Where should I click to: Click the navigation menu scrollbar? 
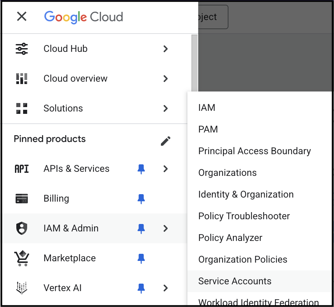194,63
